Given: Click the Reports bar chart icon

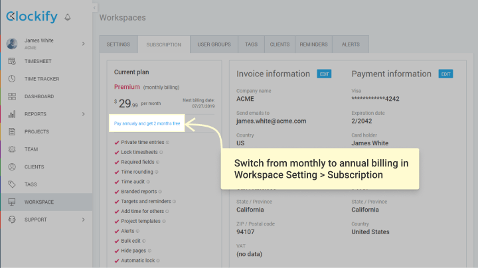Looking at the screenshot, I should (x=12, y=114).
